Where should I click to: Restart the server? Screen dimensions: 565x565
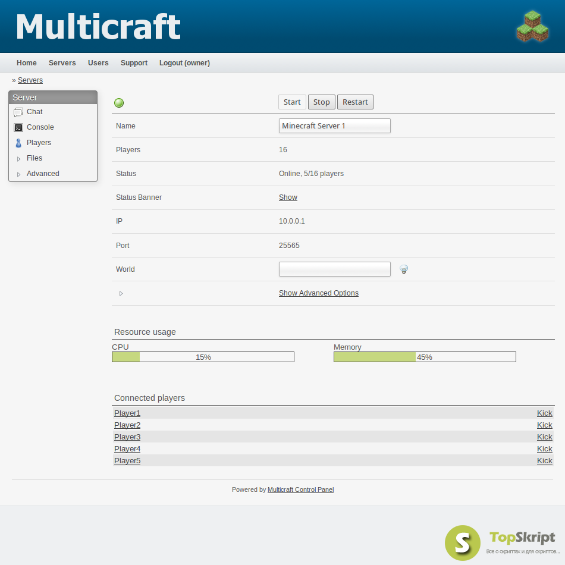pos(355,102)
